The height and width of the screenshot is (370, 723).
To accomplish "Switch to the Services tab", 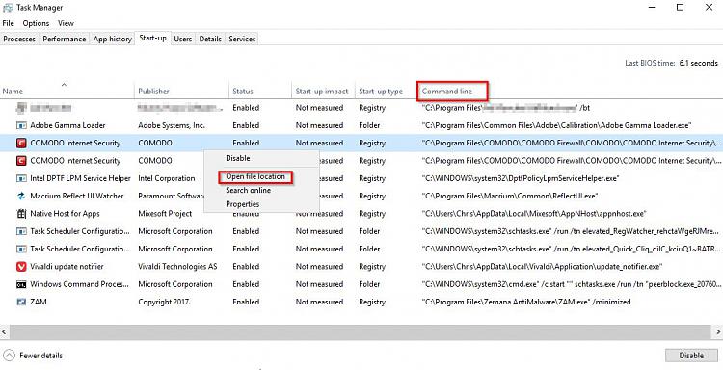I will coord(242,40).
